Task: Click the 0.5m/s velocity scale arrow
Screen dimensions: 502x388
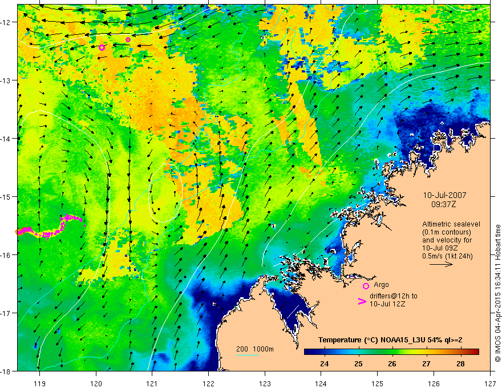Action: (x=441, y=264)
